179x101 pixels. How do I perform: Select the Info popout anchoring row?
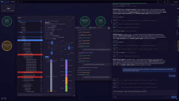click(30, 79)
